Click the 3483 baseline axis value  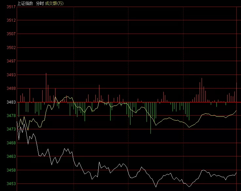point(11,102)
